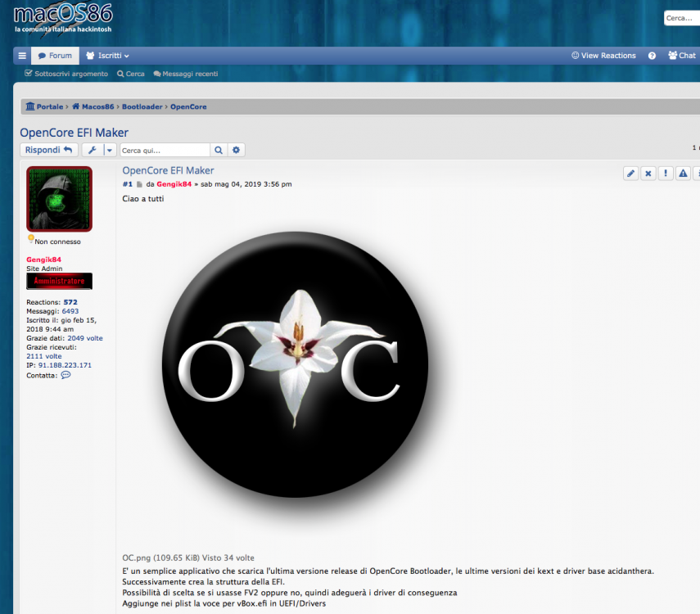Open the Cerca link under the navbar
The width and height of the screenshot is (700, 614).
tap(131, 74)
